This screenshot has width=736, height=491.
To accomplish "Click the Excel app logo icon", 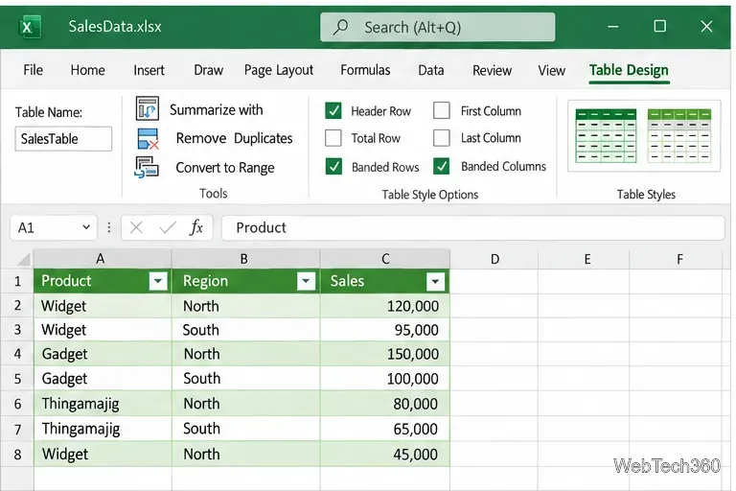I will click(30, 27).
